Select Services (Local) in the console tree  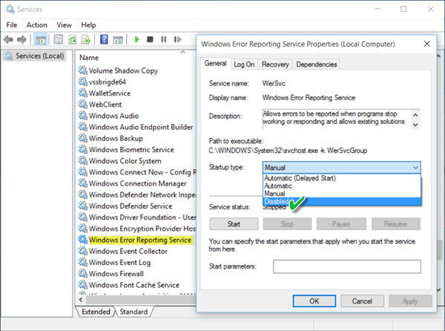pos(35,56)
